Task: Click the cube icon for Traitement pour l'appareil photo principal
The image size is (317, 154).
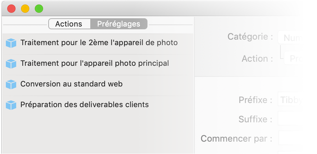Action: coord(11,64)
